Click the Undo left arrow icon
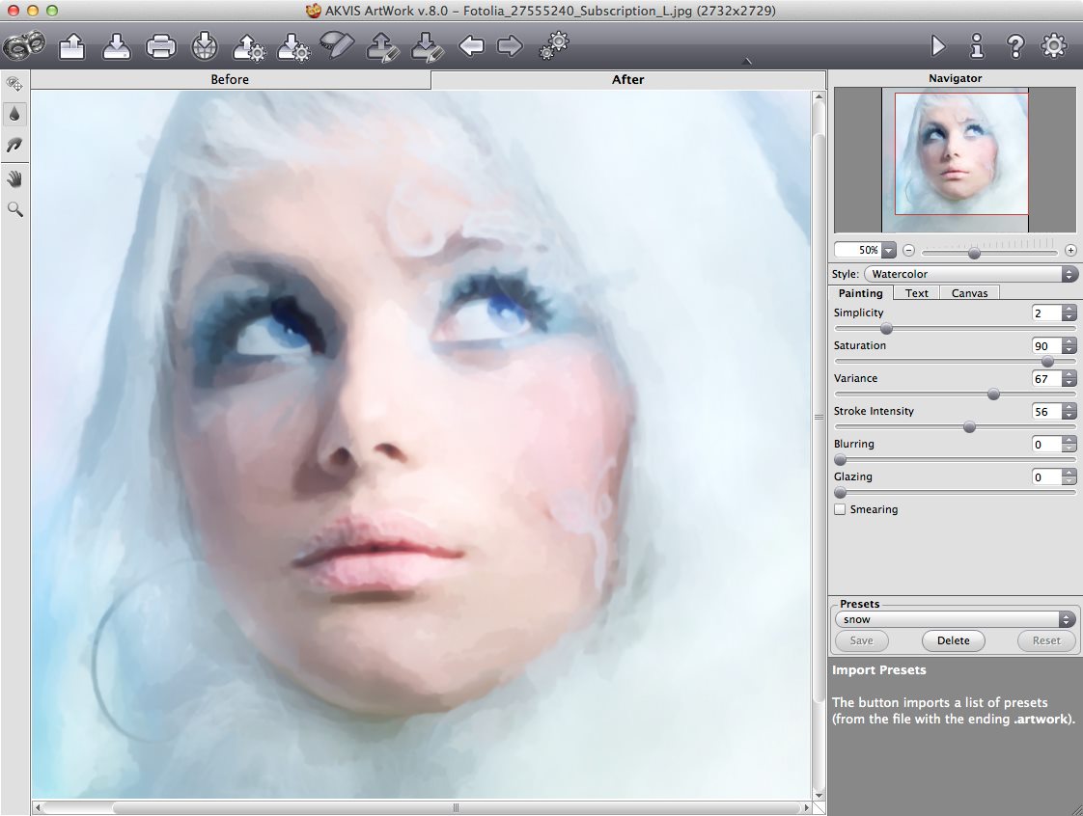Screen dimensions: 1083x816 point(471,45)
